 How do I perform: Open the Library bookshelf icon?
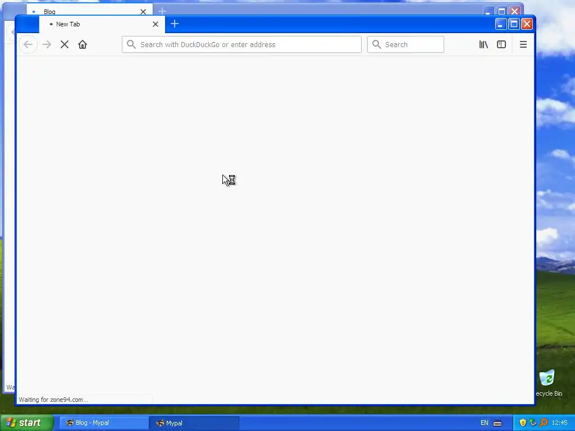[x=483, y=44]
